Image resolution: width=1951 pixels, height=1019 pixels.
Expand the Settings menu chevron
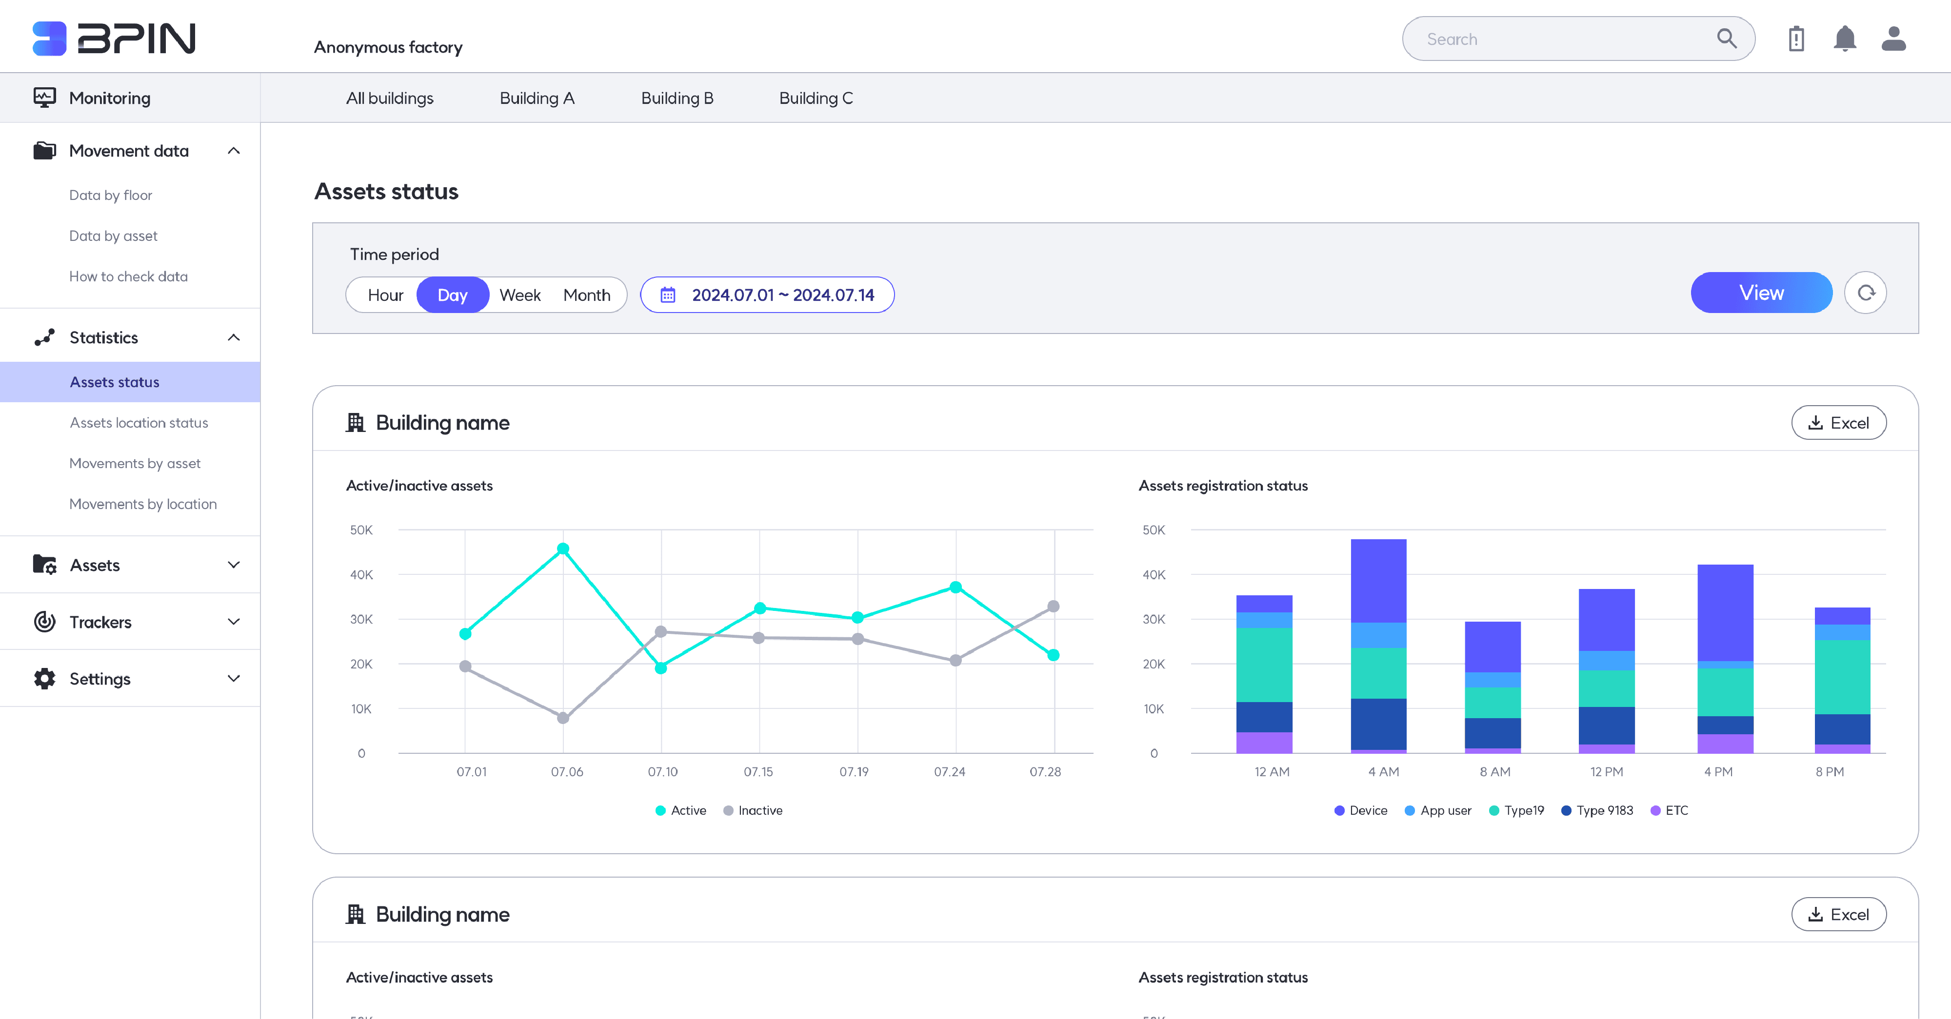pos(233,678)
